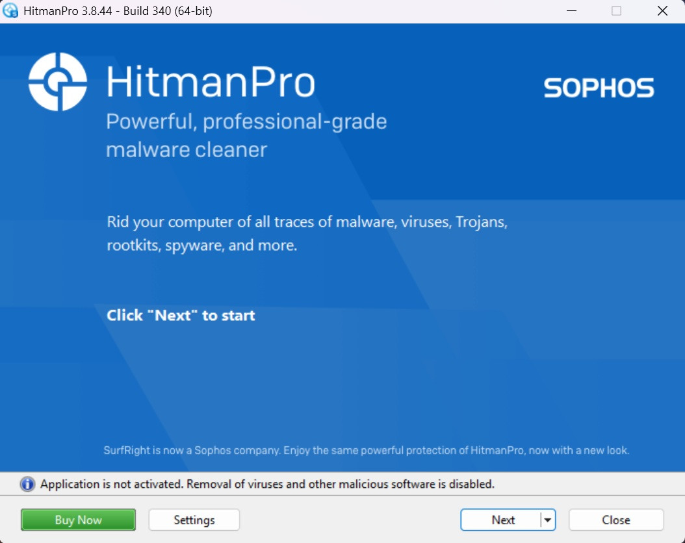
Task: Click the maximize button in title bar
Action: pyautogui.click(x=616, y=11)
